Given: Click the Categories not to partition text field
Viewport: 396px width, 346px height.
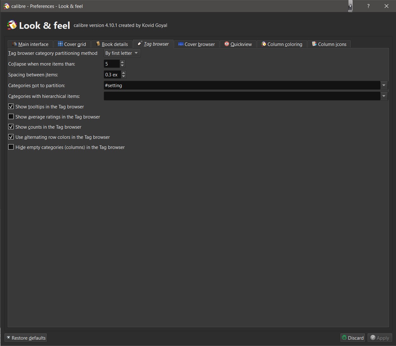Looking at the screenshot, I should tap(242, 85).
